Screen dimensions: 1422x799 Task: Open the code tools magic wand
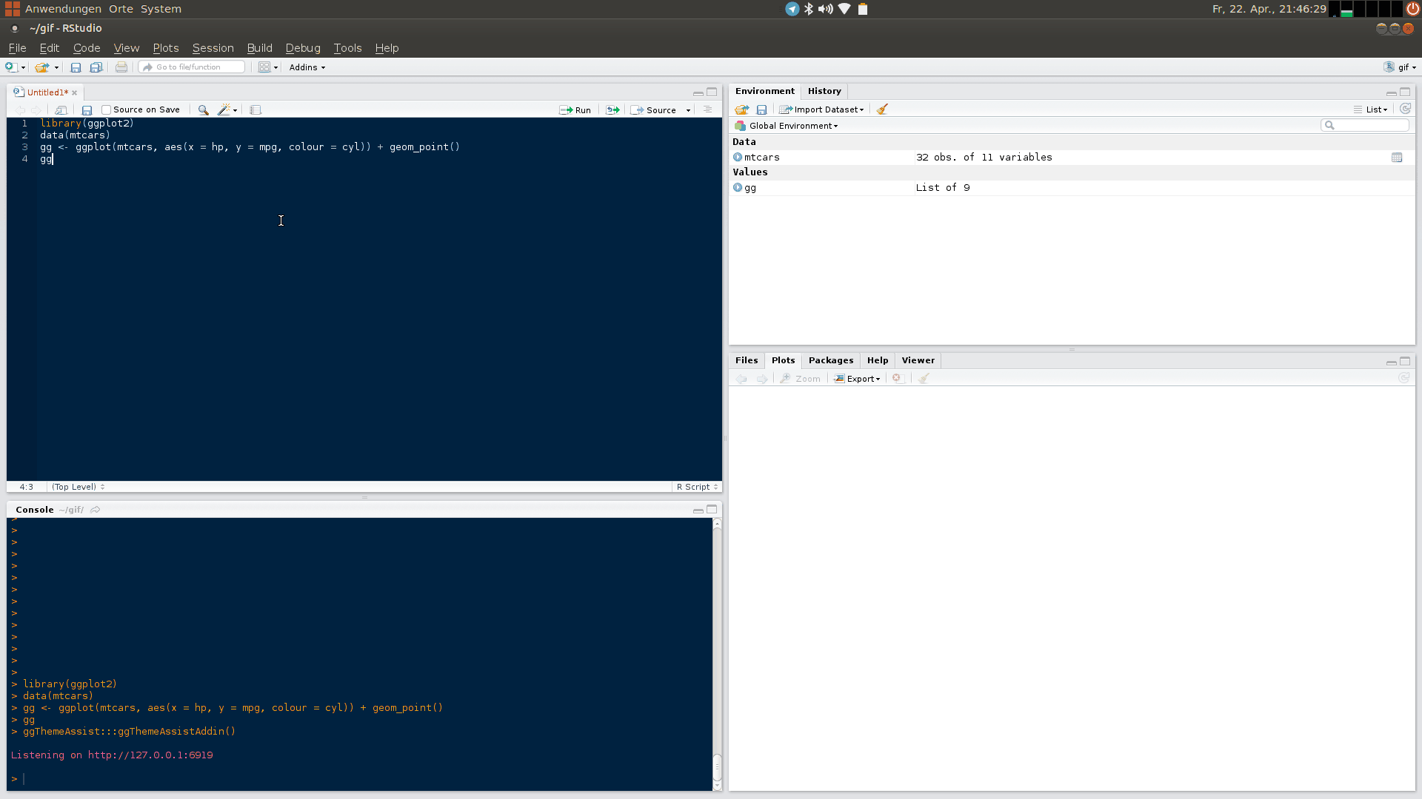click(x=226, y=109)
